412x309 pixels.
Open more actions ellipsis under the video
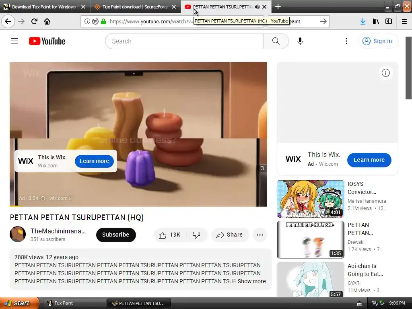pos(260,235)
